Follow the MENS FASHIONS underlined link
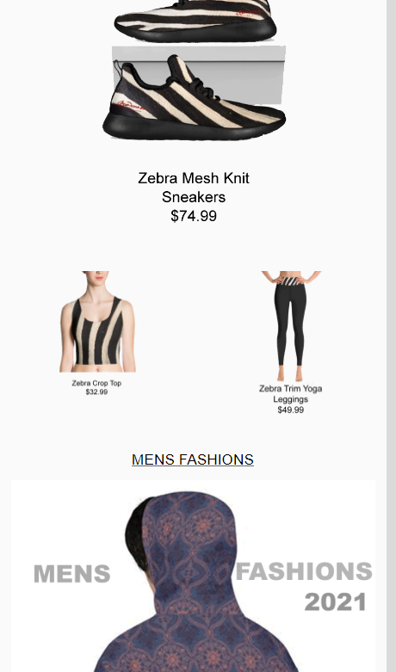The height and width of the screenshot is (672, 396). point(193,459)
